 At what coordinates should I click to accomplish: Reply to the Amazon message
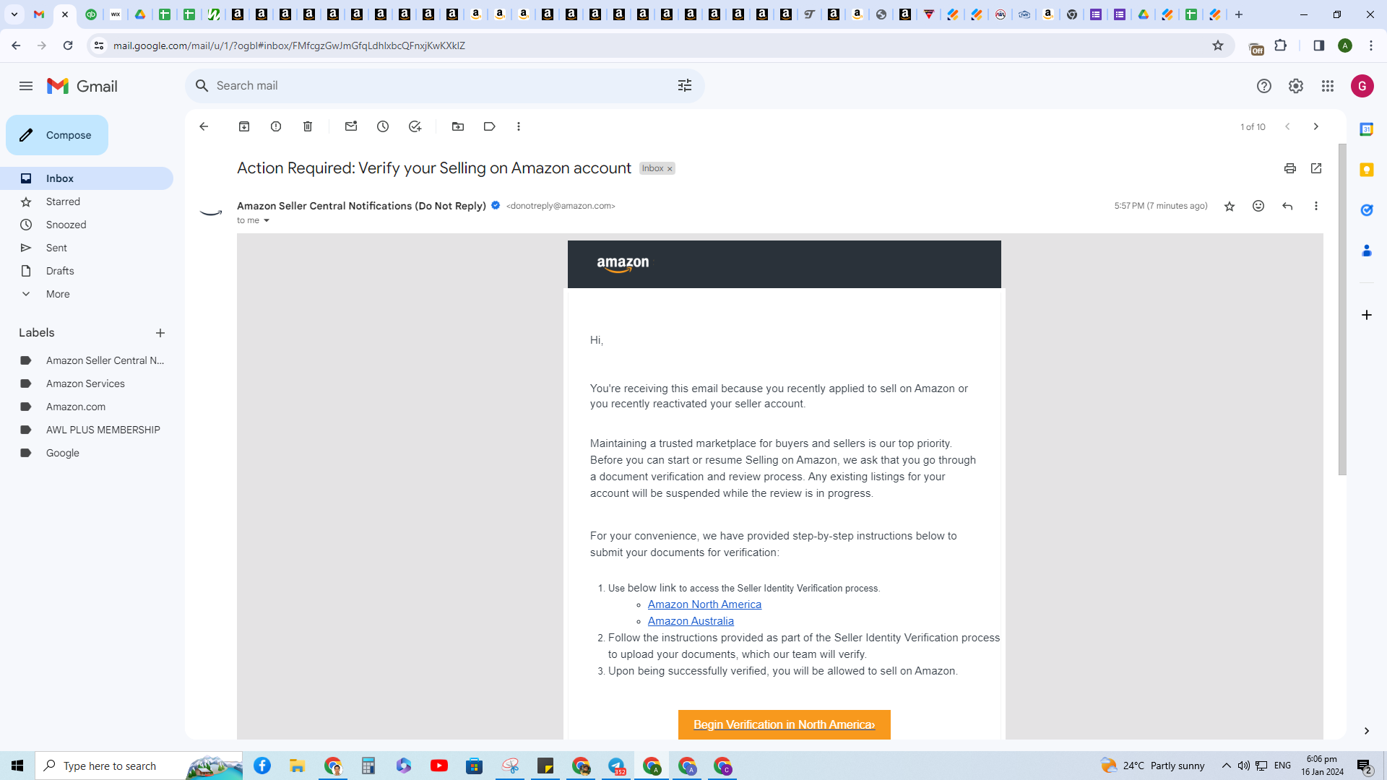coord(1287,207)
